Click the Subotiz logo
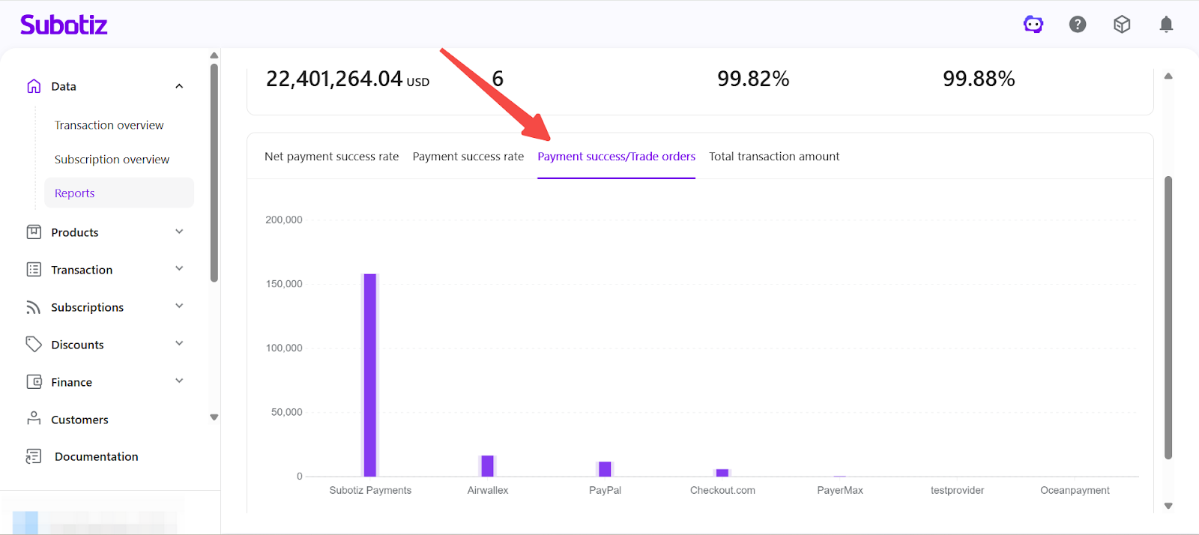Image resolution: width=1199 pixels, height=535 pixels. 64,25
